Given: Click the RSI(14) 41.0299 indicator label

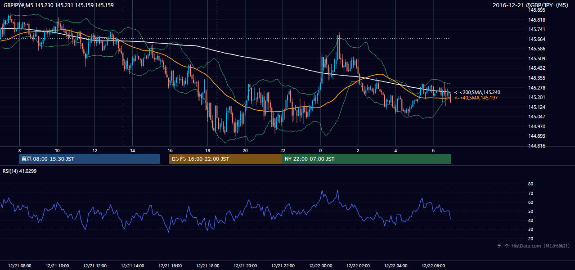Looking at the screenshot, I should coord(19,171).
